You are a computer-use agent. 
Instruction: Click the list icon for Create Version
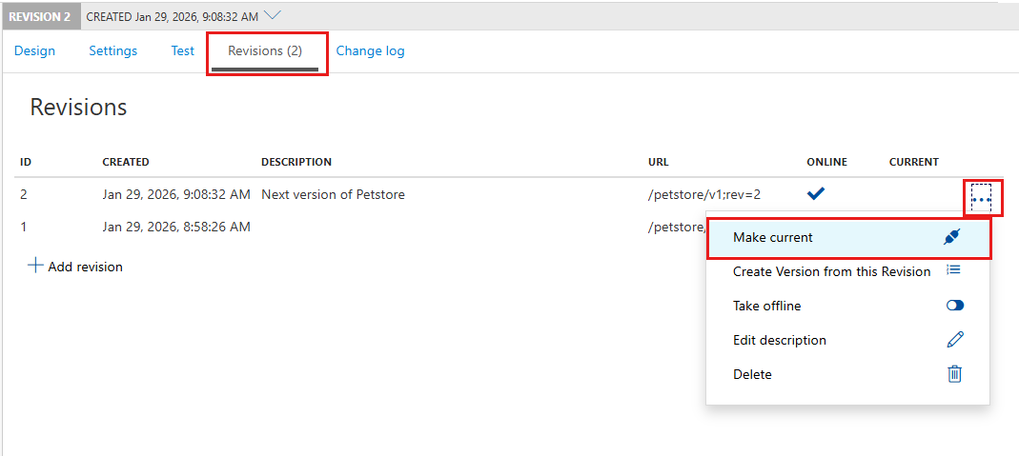(954, 271)
